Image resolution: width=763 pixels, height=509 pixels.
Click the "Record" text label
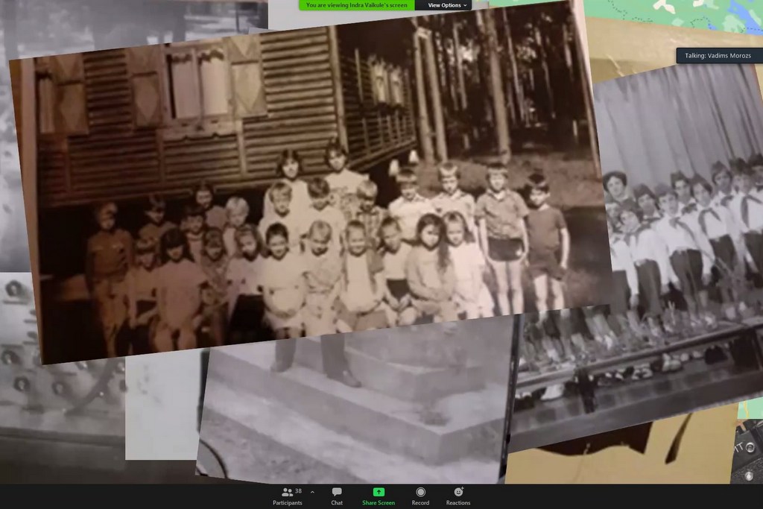click(x=420, y=503)
